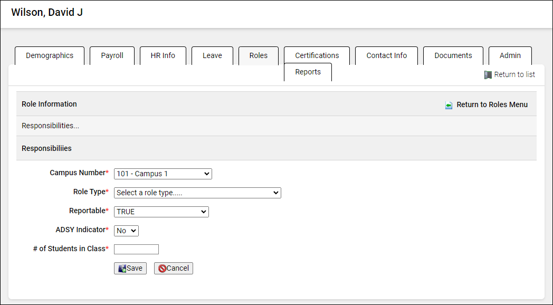Click the red Cancel button icon
Screen dimensions: 553x305
tap(162, 269)
